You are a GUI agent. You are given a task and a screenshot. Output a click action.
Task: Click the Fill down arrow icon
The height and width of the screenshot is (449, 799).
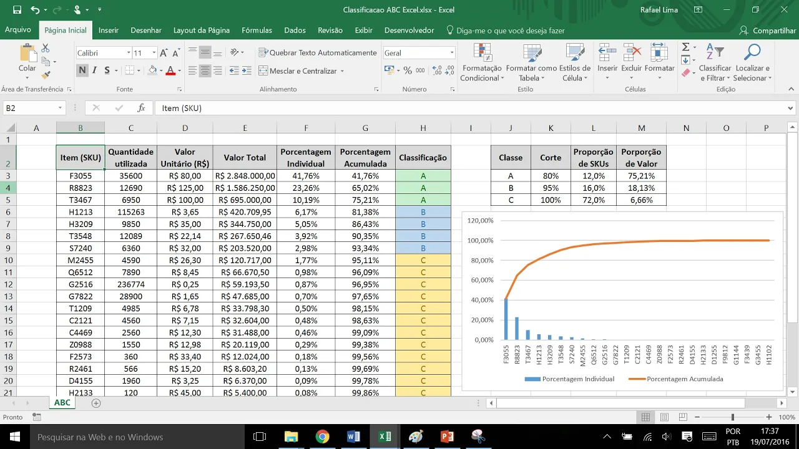(685, 60)
